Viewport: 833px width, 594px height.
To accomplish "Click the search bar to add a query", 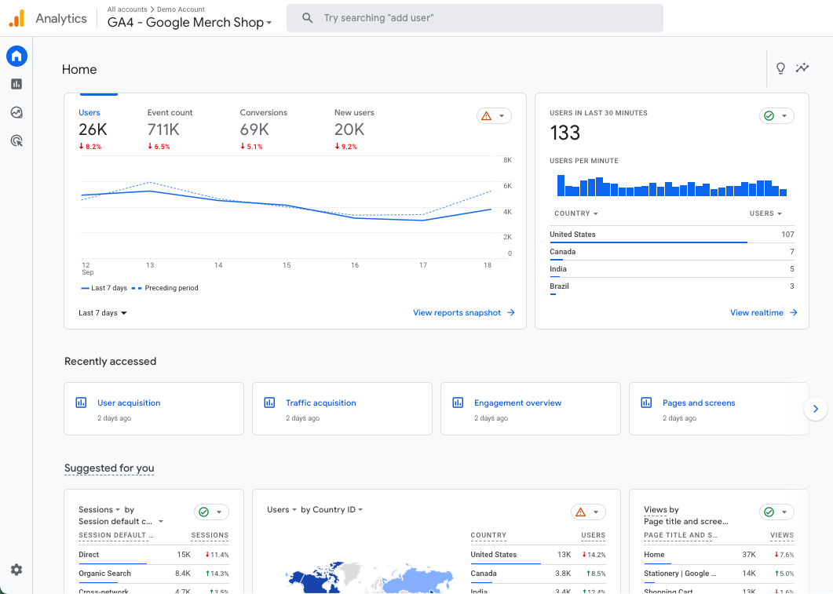I will pos(473,17).
